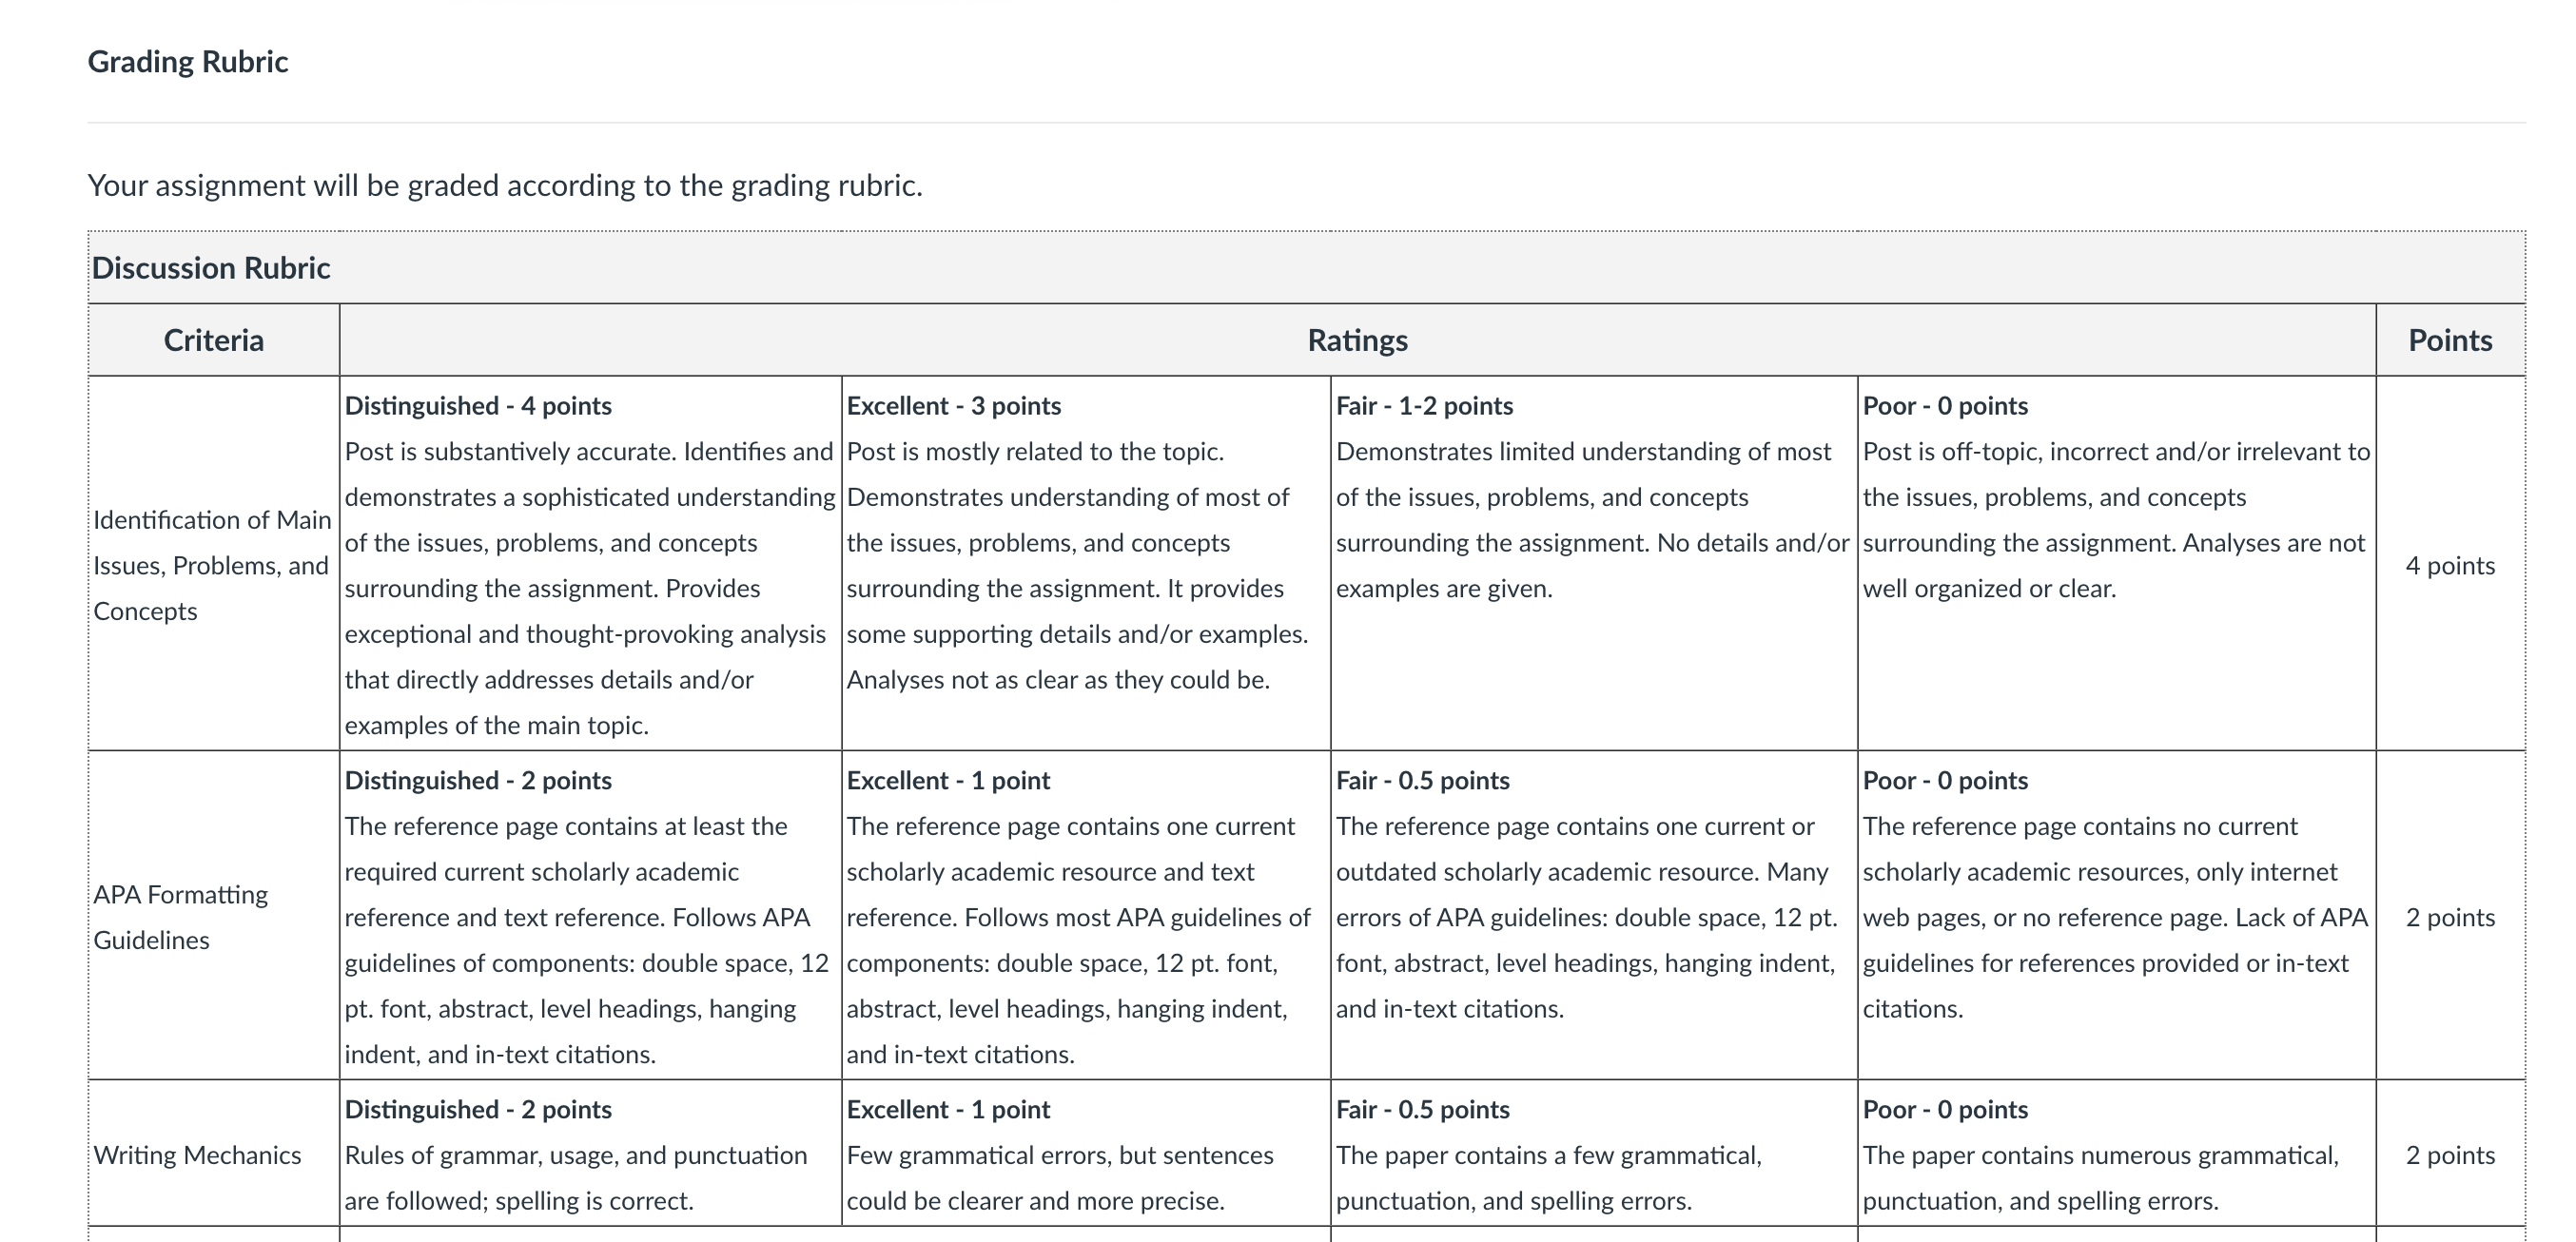Click the Ratings column header

1357,340
